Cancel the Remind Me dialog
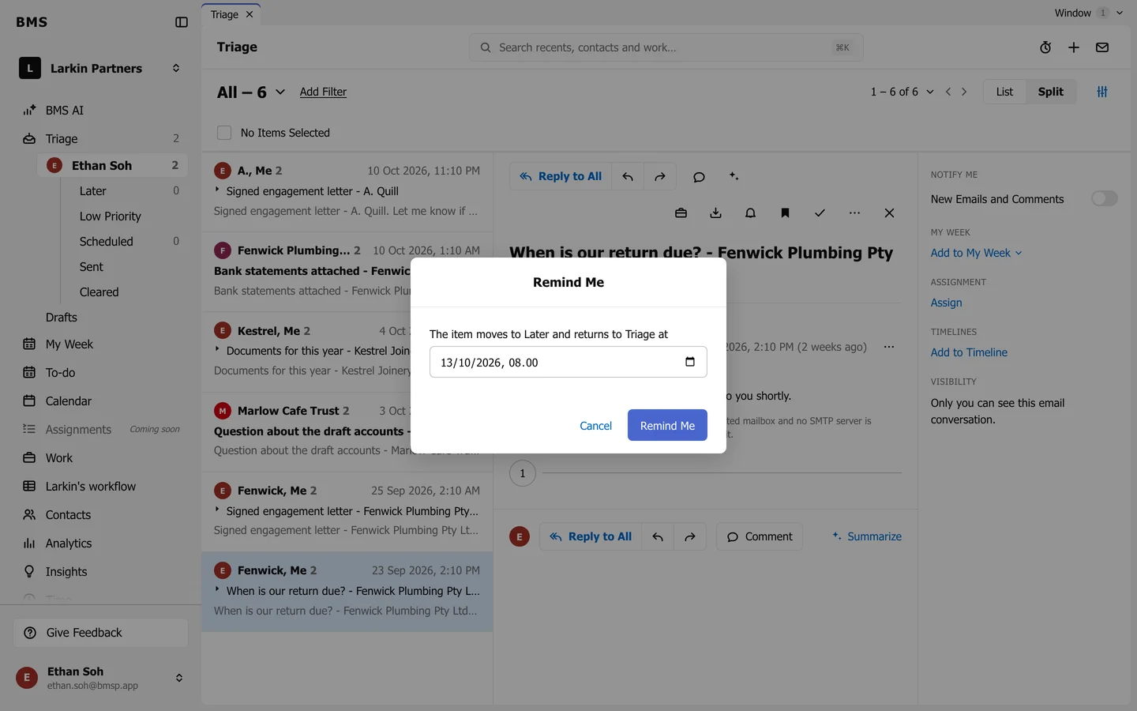 [x=595, y=425]
